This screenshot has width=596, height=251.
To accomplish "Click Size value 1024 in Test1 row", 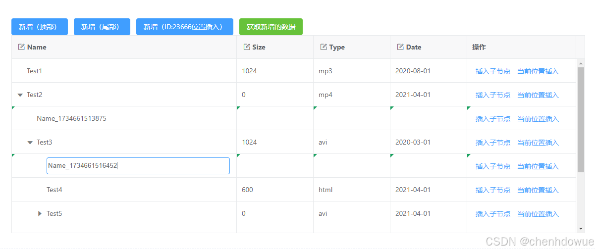I will click(x=249, y=71).
